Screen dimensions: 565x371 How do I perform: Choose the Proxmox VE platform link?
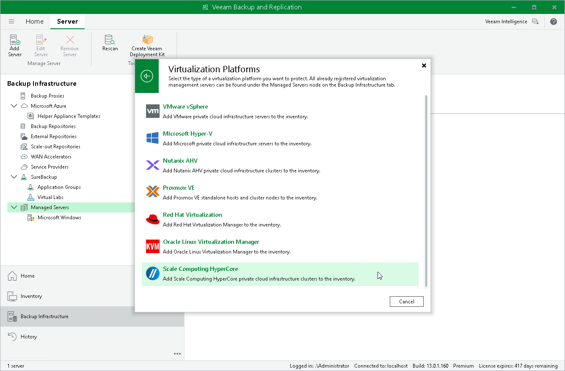point(179,188)
